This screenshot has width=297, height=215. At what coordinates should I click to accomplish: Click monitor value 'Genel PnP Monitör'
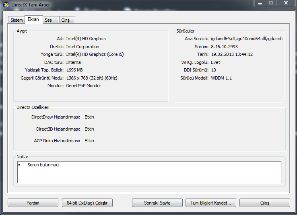coord(84,86)
